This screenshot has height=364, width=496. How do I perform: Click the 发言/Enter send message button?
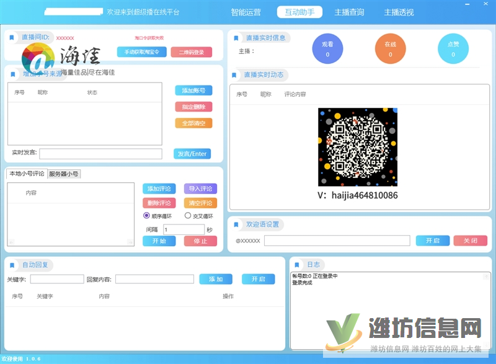[192, 153]
